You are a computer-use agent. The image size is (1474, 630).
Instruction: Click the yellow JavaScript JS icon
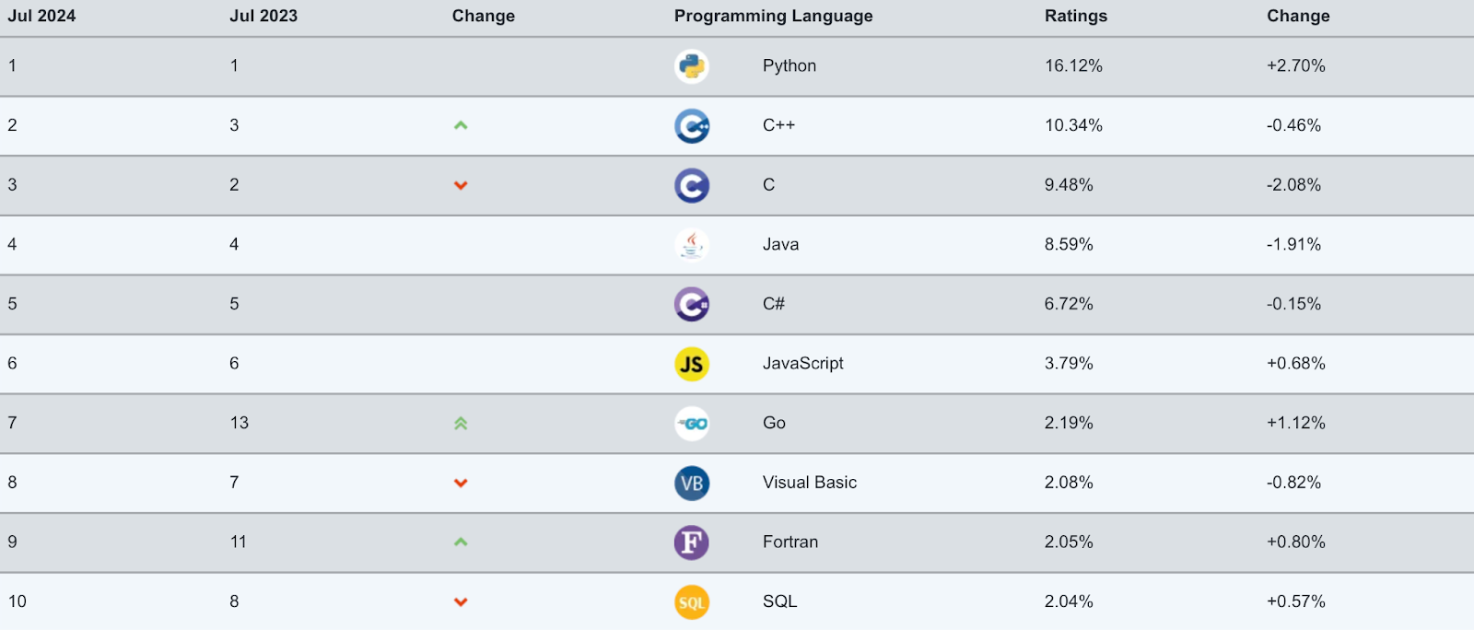[x=692, y=364]
